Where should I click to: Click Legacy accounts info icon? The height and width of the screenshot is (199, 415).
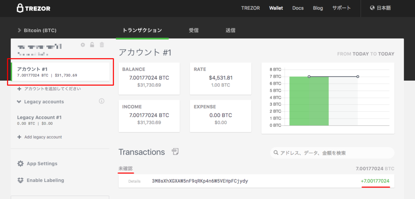pyautogui.click(x=102, y=101)
